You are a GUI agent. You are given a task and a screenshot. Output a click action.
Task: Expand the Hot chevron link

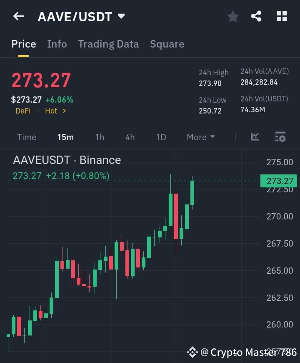[65, 111]
